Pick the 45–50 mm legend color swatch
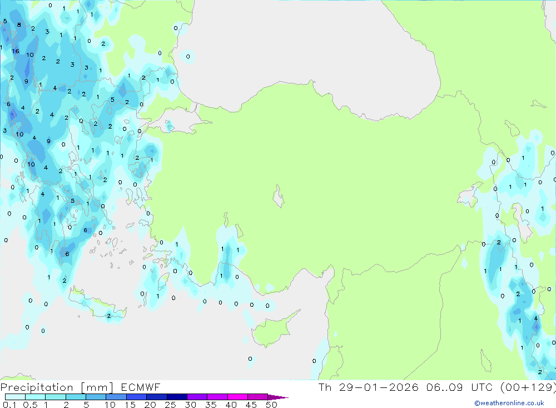 tap(258, 397)
